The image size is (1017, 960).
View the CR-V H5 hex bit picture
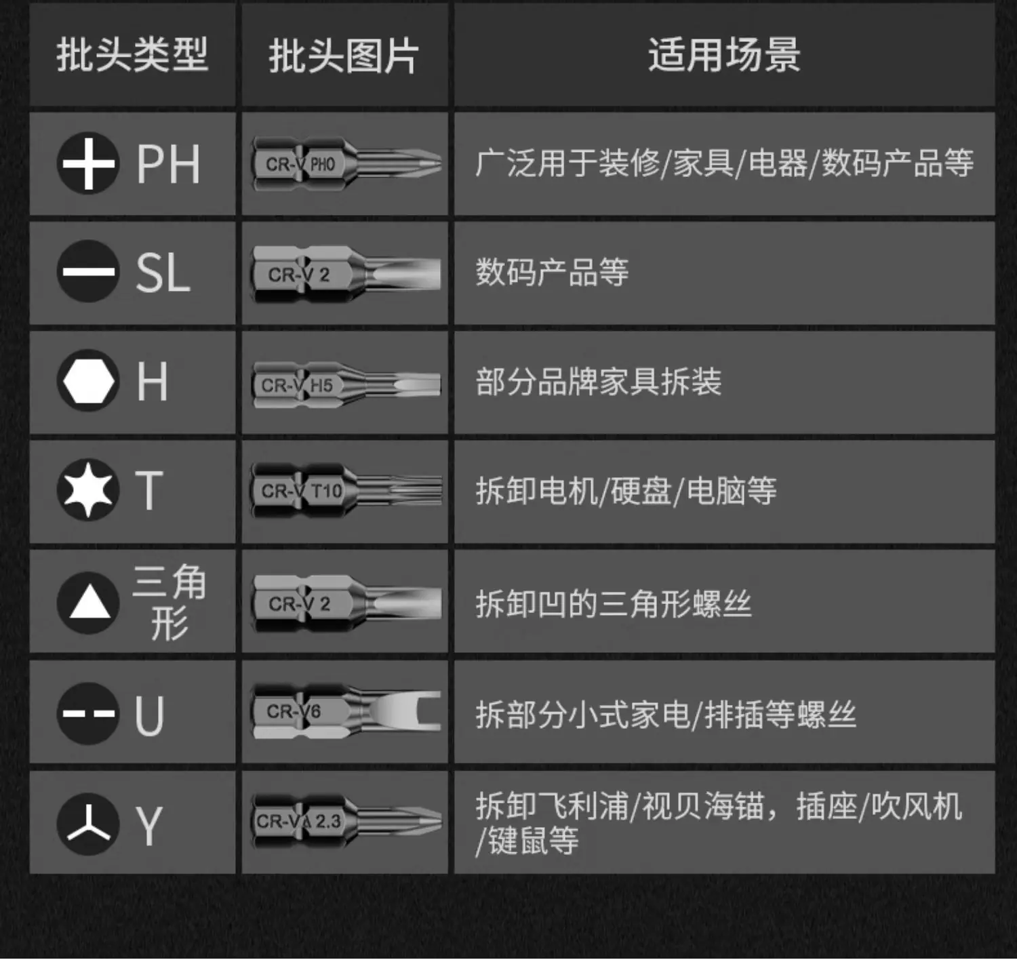346,384
